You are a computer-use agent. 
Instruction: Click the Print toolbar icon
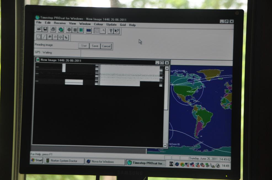(53, 29)
